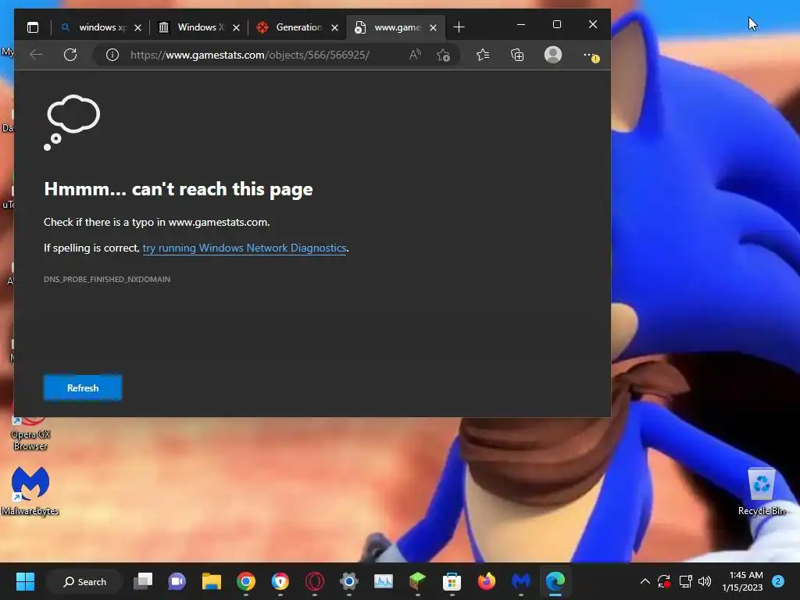The height and width of the screenshot is (600, 800).
Task: Go back with the back arrow
Action: [x=36, y=55]
